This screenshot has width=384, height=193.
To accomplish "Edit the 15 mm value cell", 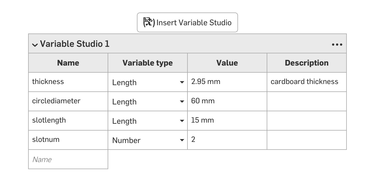I will pyautogui.click(x=227, y=120).
